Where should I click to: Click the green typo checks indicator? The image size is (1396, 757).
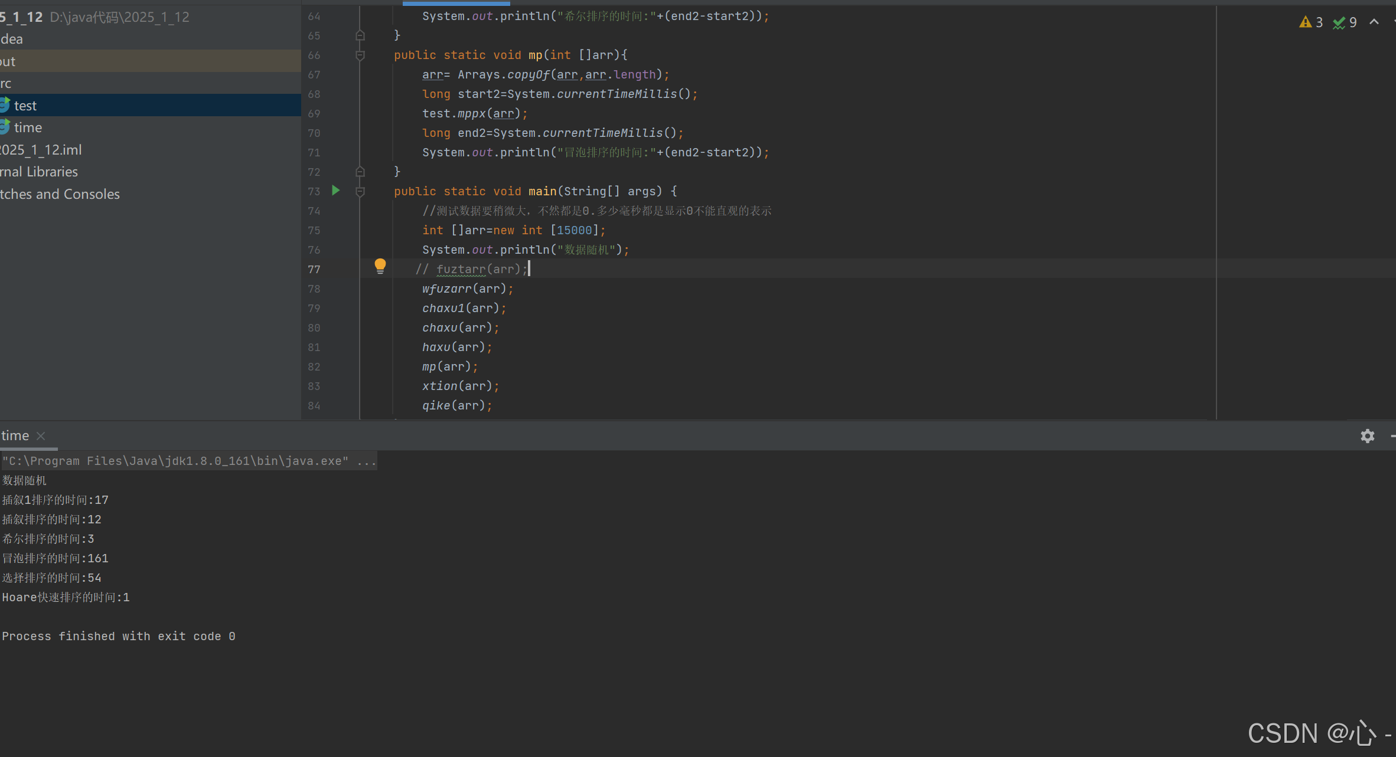coord(1345,22)
